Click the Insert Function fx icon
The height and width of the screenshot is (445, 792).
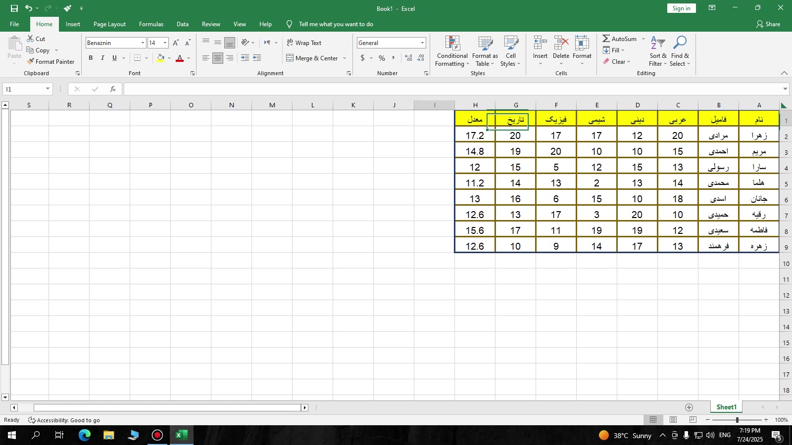pyautogui.click(x=113, y=89)
